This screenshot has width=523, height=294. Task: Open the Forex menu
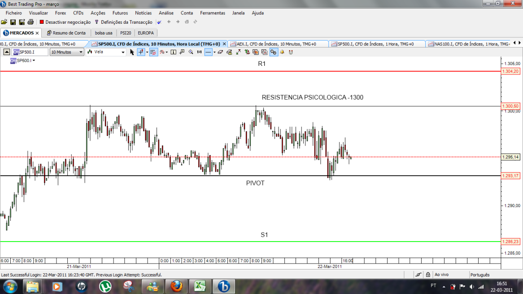[61, 13]
